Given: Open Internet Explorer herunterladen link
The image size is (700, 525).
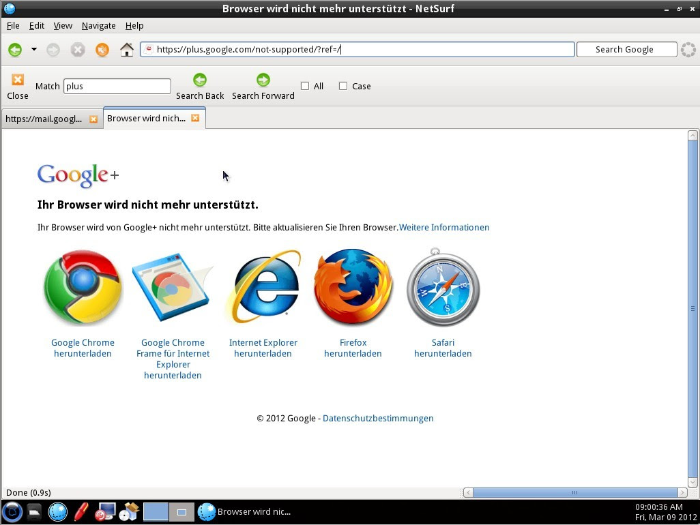Looking at the screenshot, I should pos(263,348).
